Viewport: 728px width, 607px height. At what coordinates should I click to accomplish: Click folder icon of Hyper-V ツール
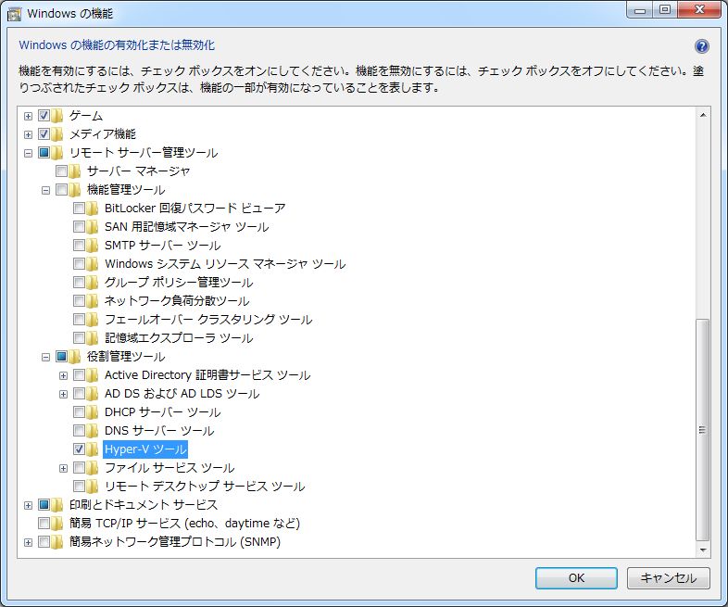tap(93, 449)
